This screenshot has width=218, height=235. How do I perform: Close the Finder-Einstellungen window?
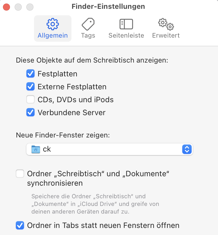coord(6,6)
